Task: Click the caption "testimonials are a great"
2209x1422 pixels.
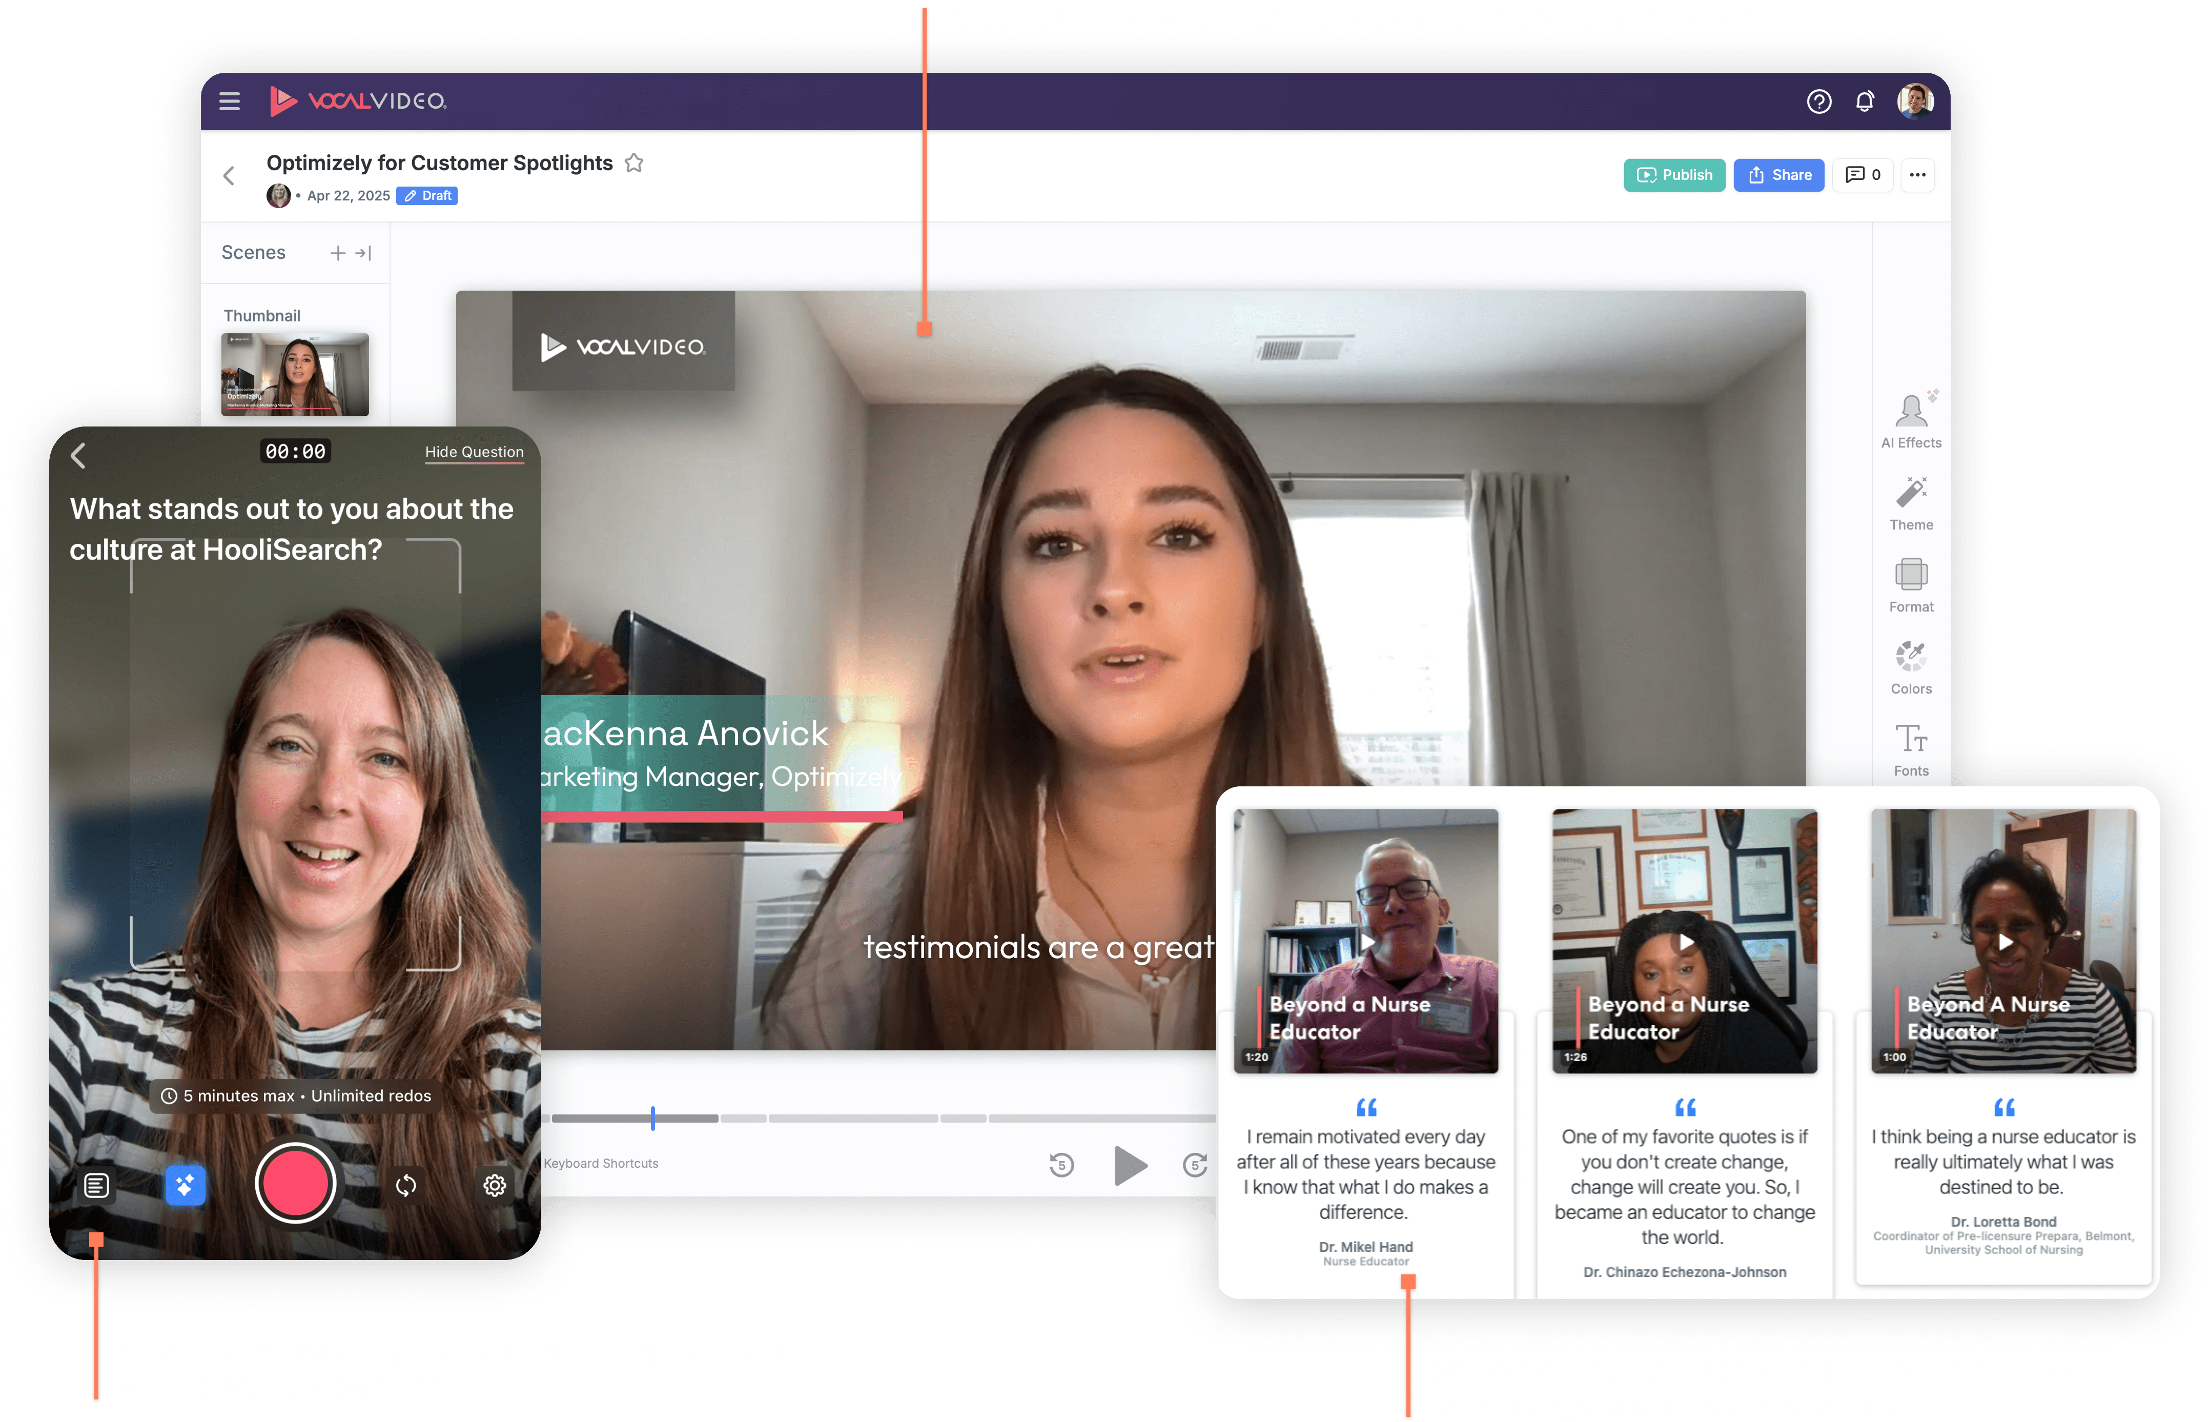Action: pyautogui.click(x=1038, y=947)
